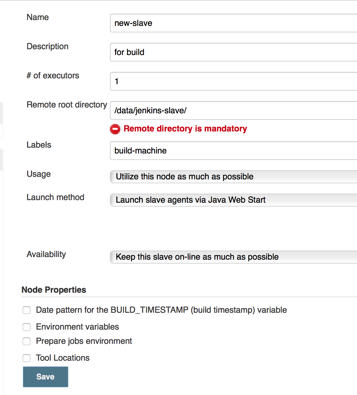Click the 'Environment variables' label text
The image size is (357, 395).
click(78, 327)
